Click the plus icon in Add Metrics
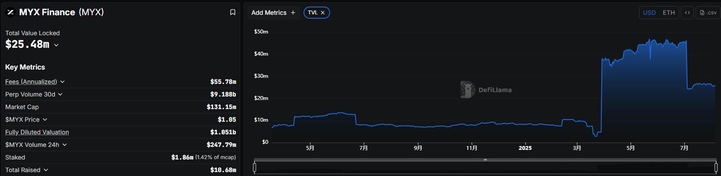Image resolution: width=721 pixels, height=176 pixels. (293, 13)
